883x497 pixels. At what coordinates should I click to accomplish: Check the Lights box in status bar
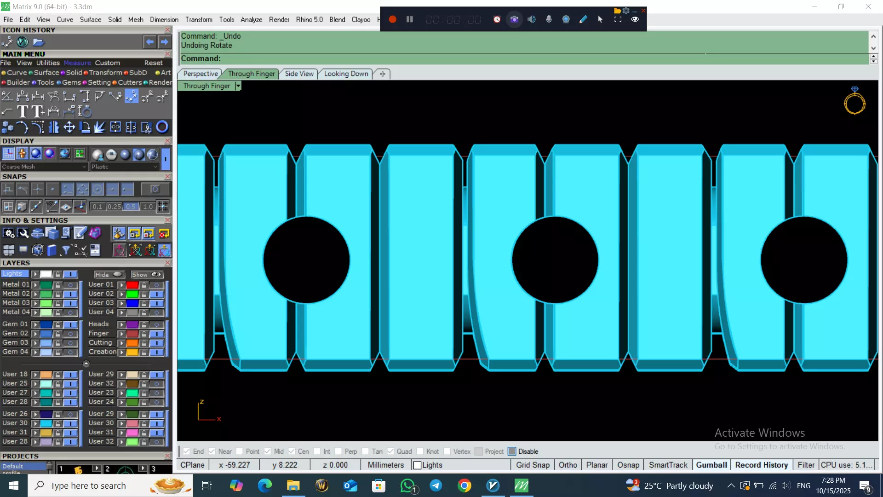coord(417,465)
